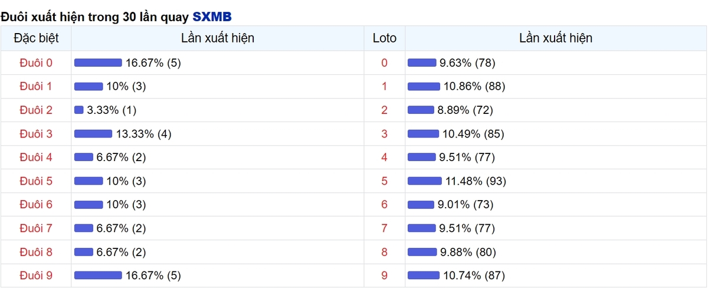Click the 3.33% bar for Đuôi 2
Image resolution: width=708 pixels, height=288 pixels.
point(79,110)
